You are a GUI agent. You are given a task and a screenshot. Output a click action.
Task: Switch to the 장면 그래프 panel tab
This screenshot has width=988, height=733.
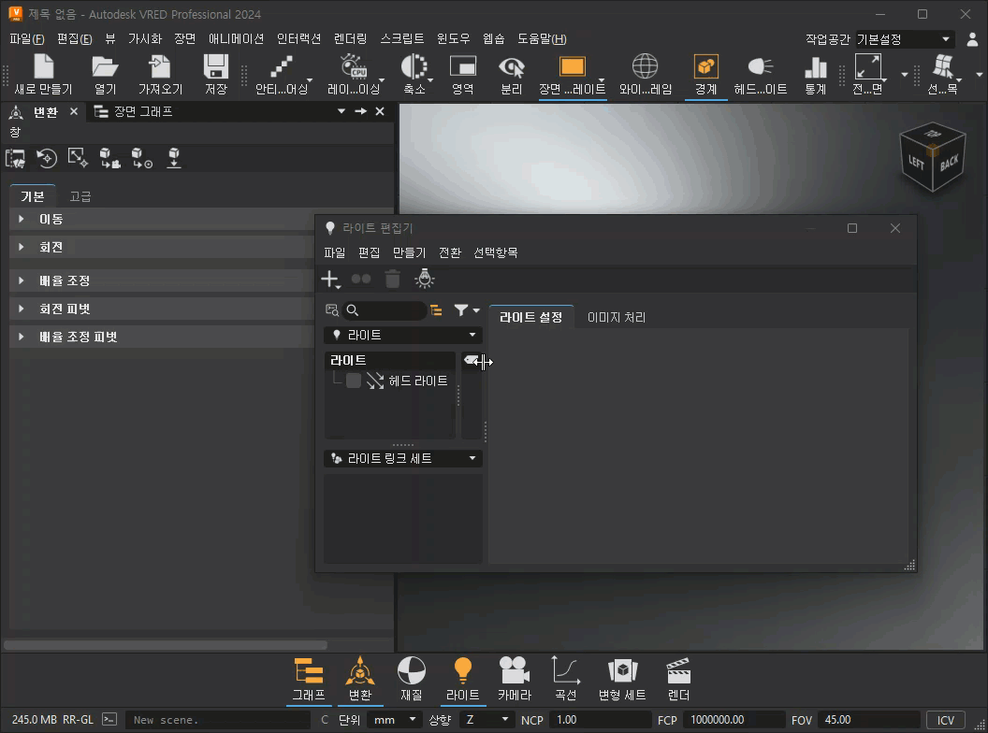point(134,111)
